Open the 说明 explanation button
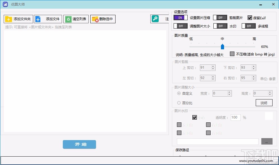This screenshot has width=279, height=165. pos(264,103)
